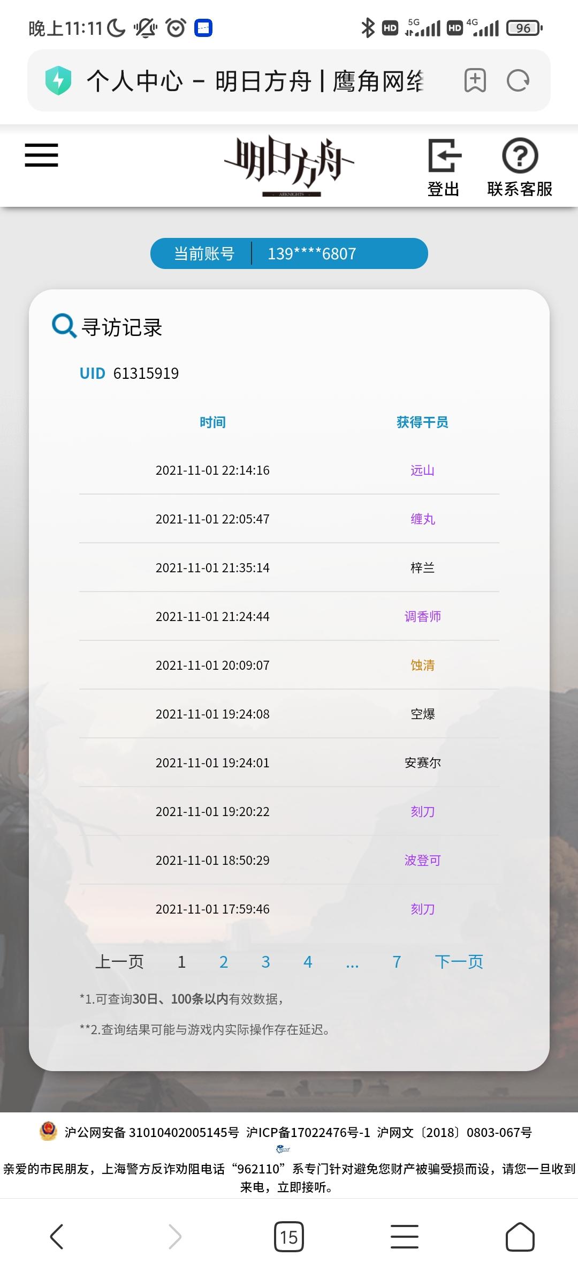Click 上一页 previous page link

[119, 962]
